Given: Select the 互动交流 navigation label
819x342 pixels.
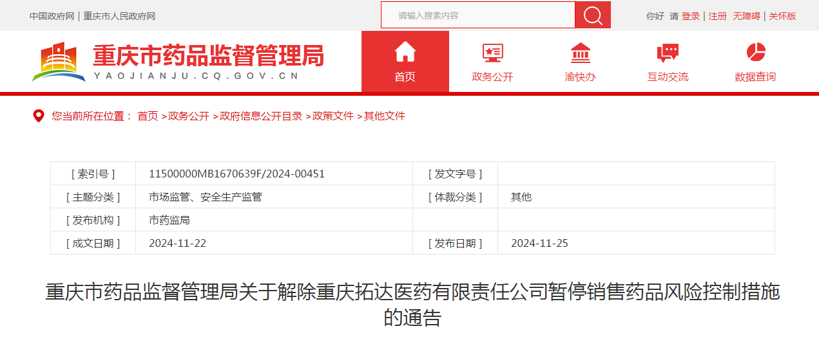Looking at the screenshot, I should pos(668,77).
